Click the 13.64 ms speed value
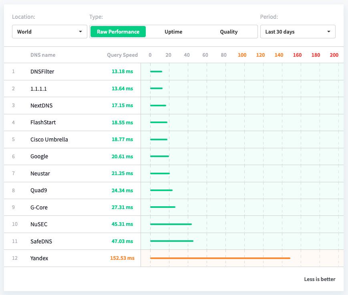 pyautogui.click(x=122, y=88)
